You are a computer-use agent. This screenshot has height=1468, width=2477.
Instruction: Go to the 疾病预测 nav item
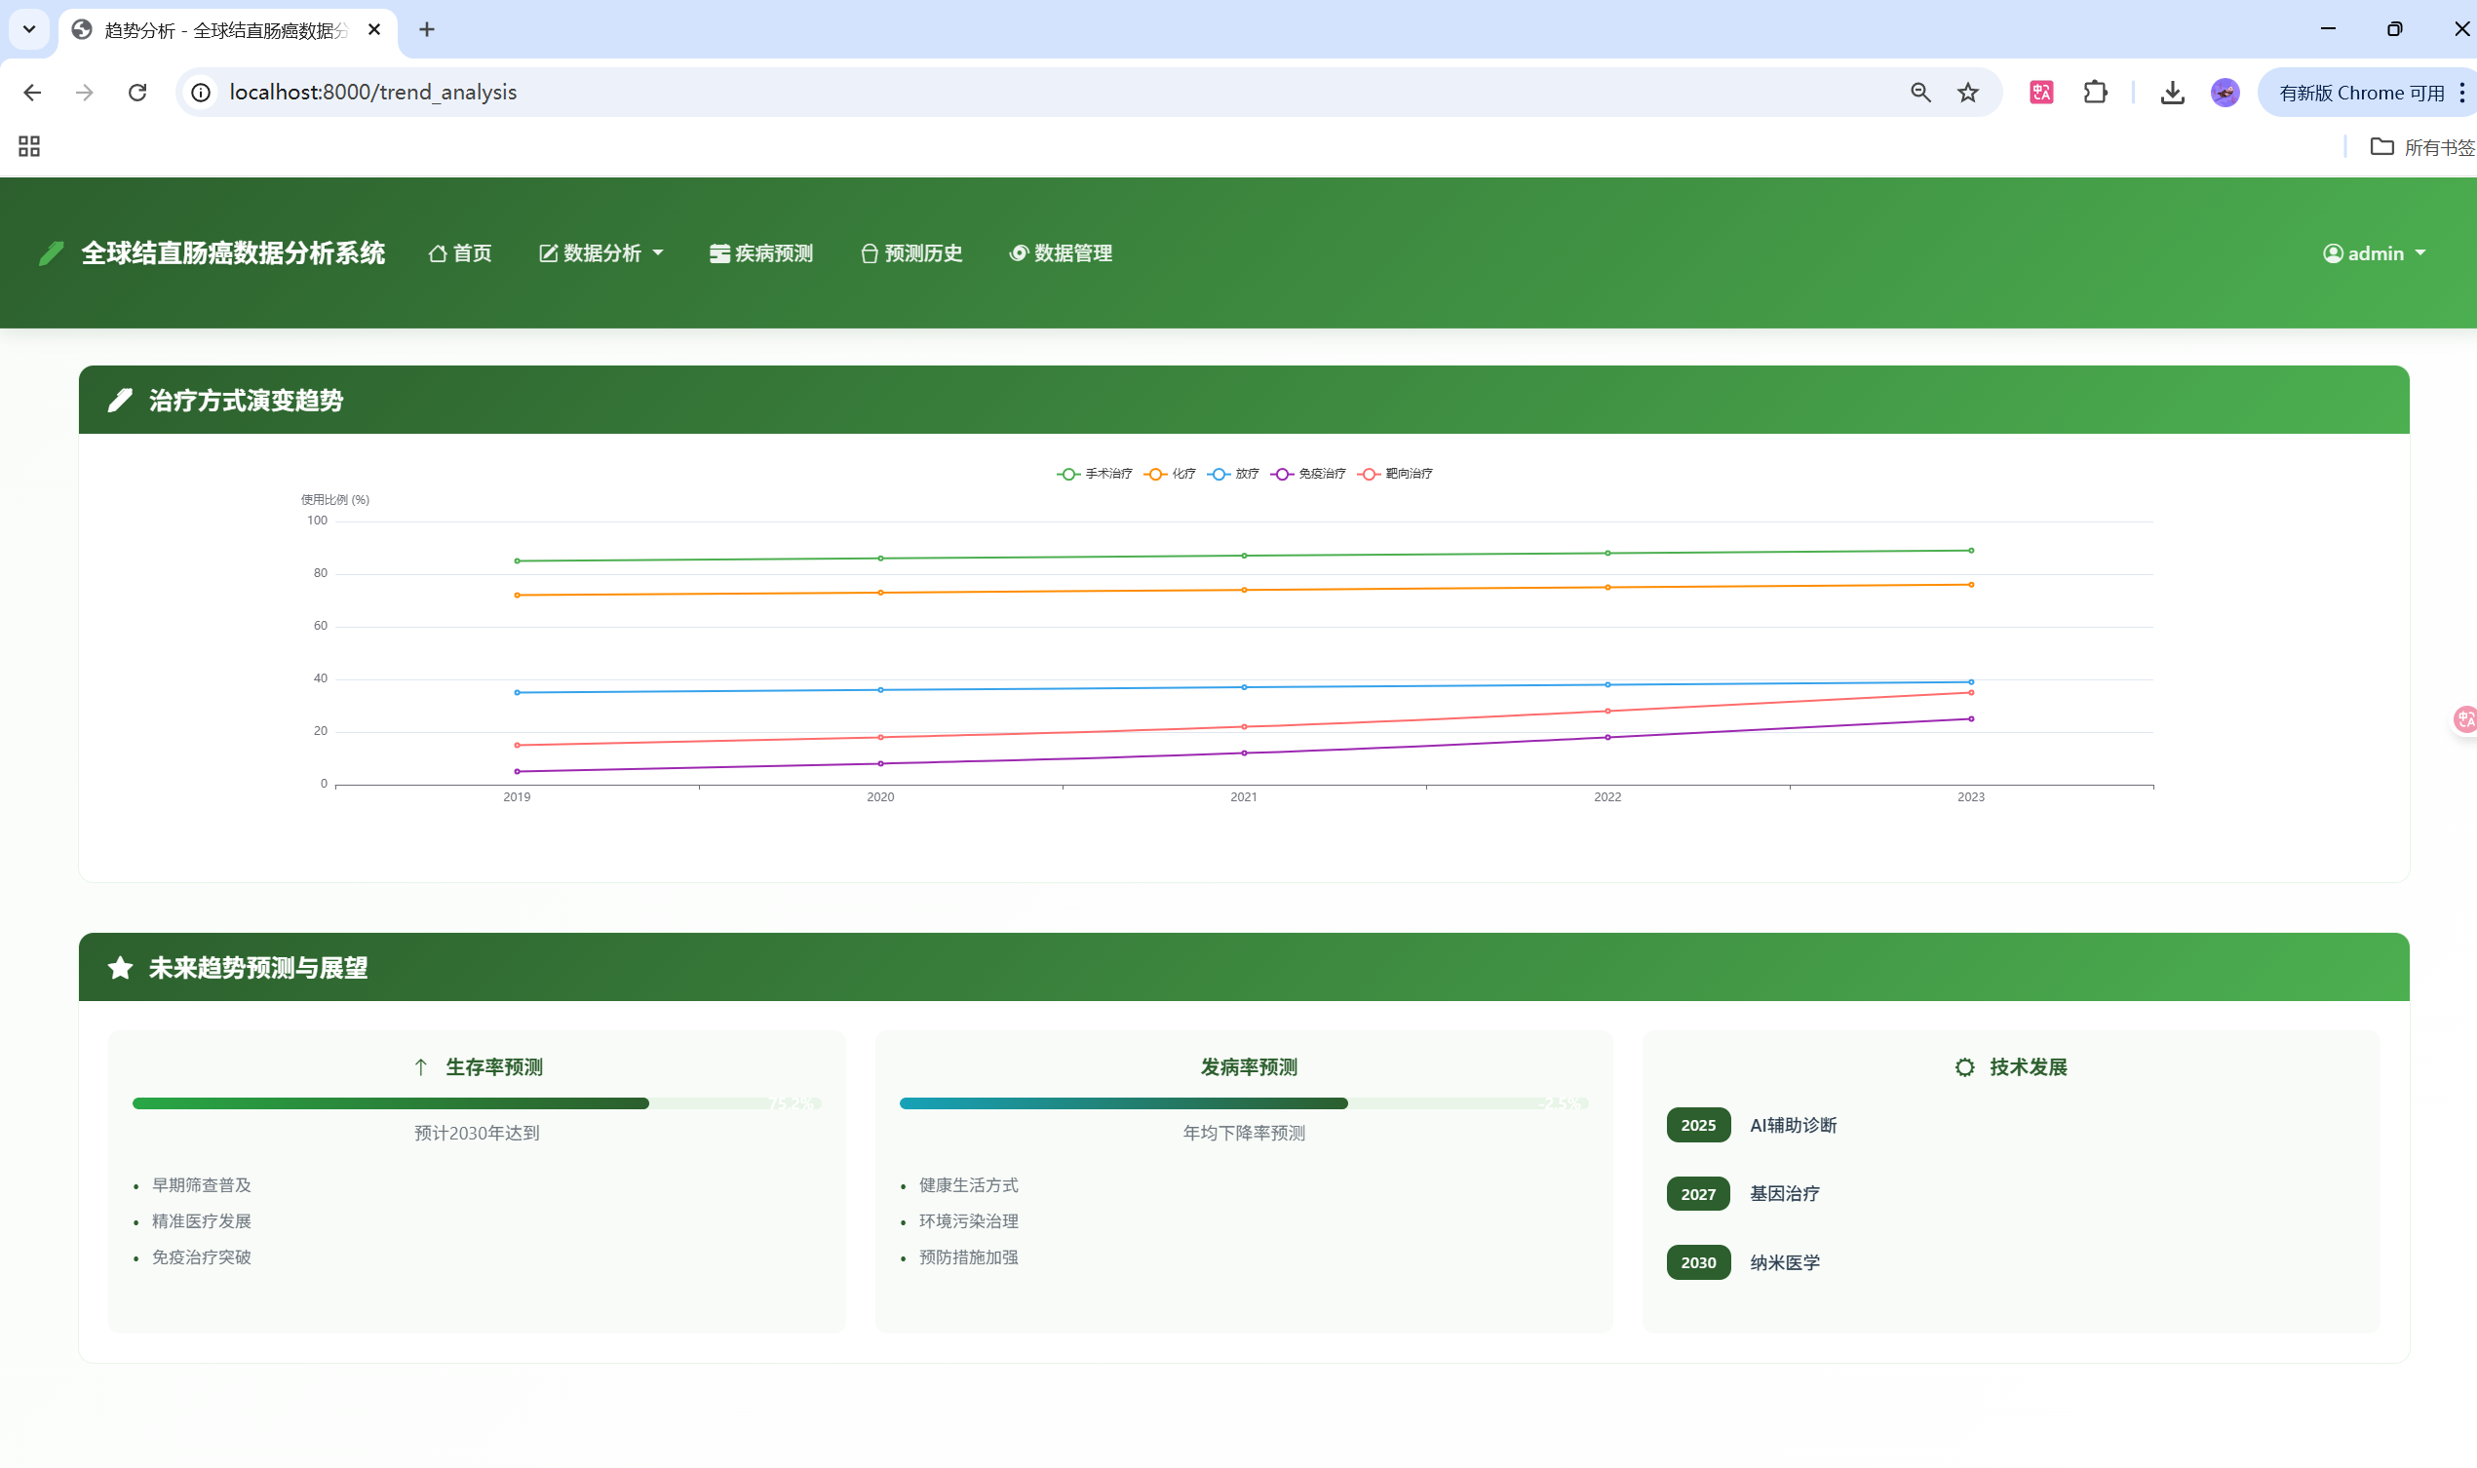760,253
